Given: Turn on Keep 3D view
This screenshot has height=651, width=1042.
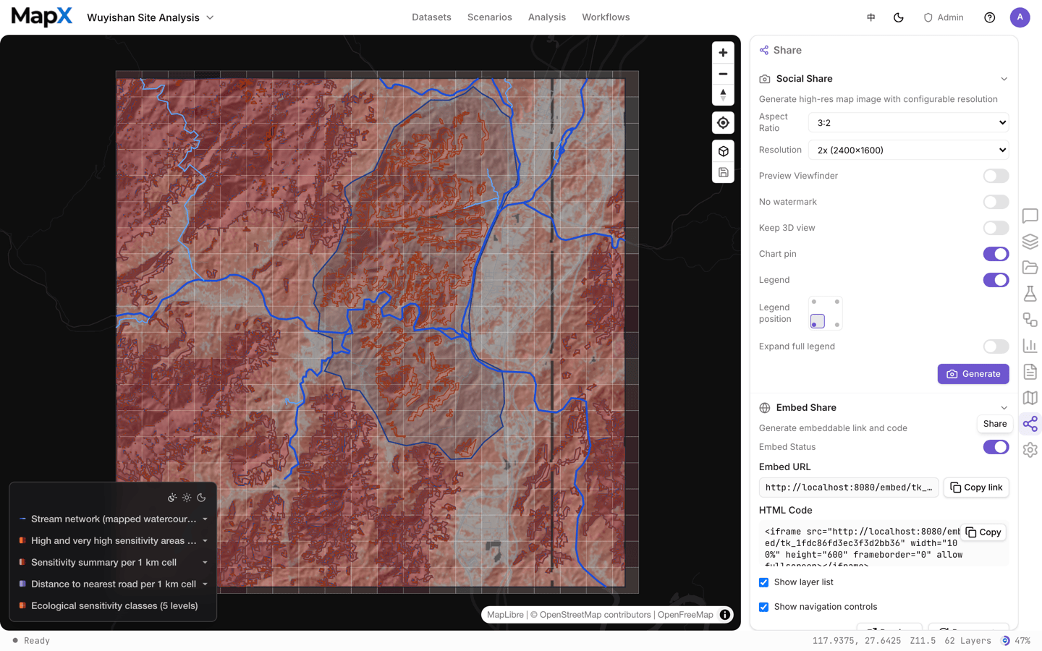Looking at the screenshot, I should pos(996,228).
